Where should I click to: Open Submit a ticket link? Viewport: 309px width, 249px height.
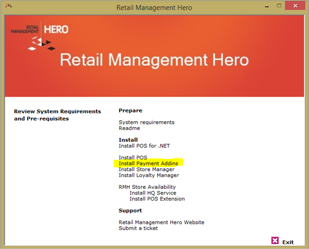tap(138, 228)
